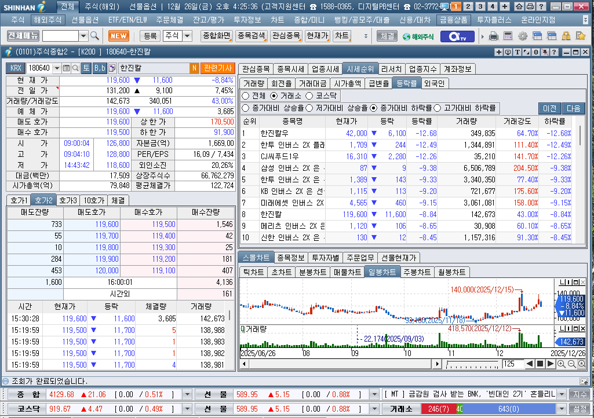Open the toolbar print icon

click(494, 36)
